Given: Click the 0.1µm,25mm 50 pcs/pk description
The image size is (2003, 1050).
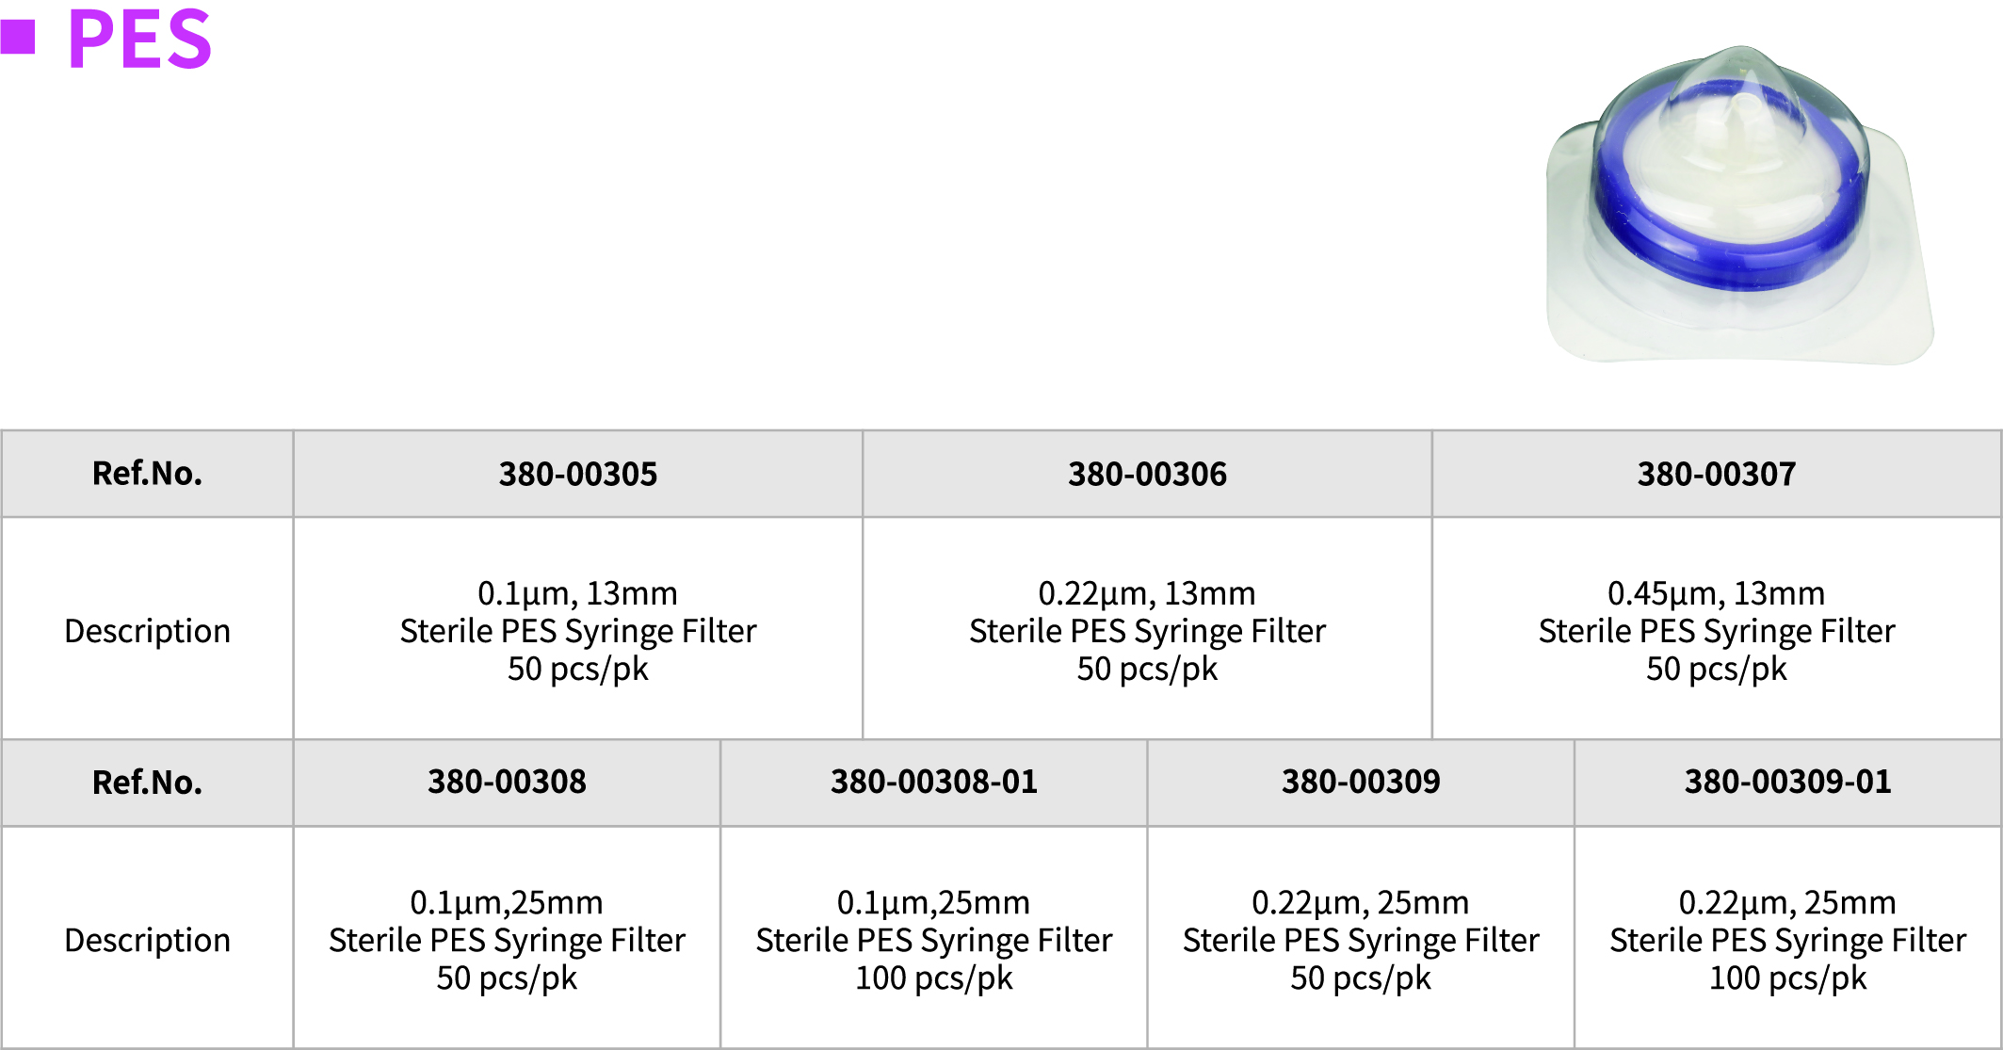Looking at the screenshot, I should point(507,940).
